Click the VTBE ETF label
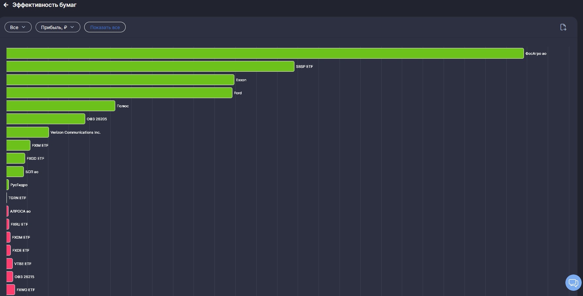The width and height of the screenshot is (583, 296). pyautogui.click(x=23, y=264)
